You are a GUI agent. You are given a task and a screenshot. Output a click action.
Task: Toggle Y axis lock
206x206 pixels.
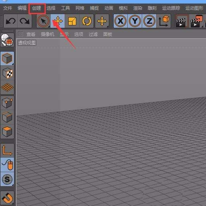click(x=135, y=21)
